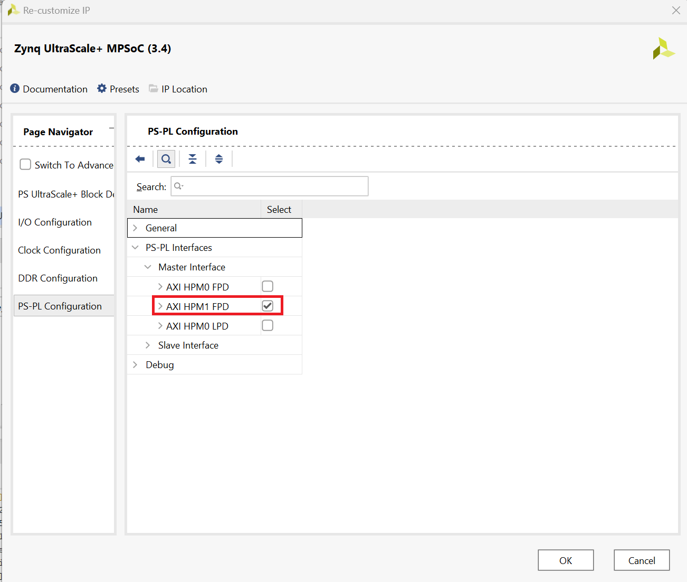687x582 pixels.
Task: Go to DDR Configuration page
Action: tap(58, 278)
